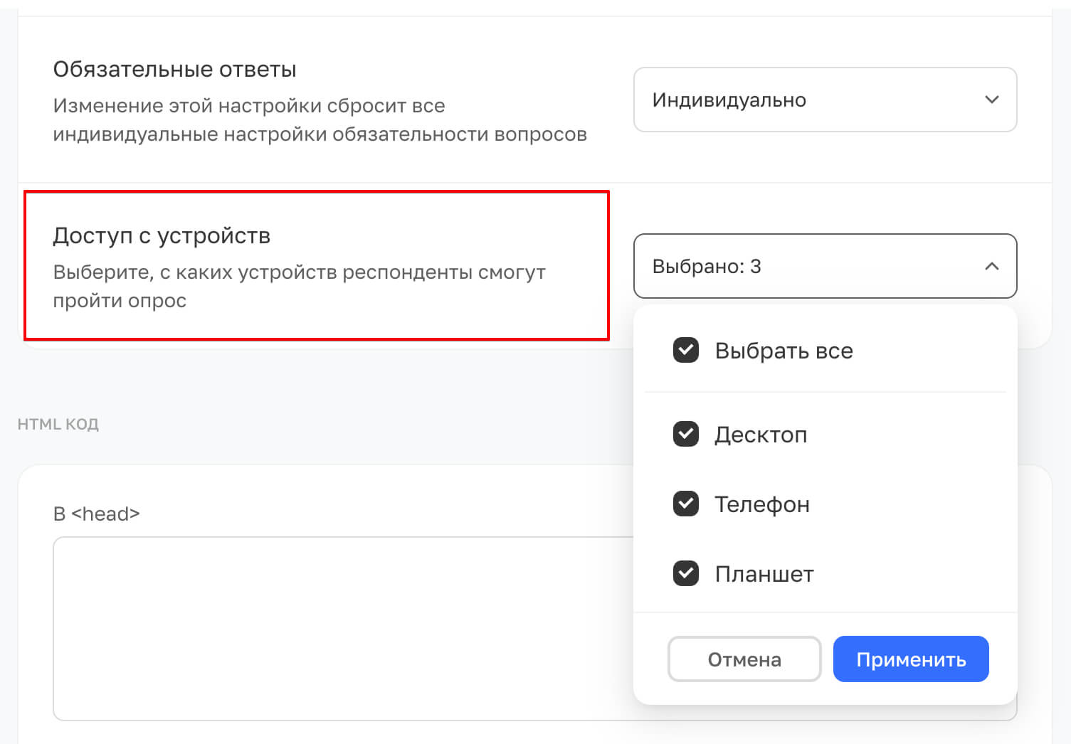Viewport: 1071px width, 744px height.
Task: Click the Телефон option label
Action: click(x=762, y=504)
